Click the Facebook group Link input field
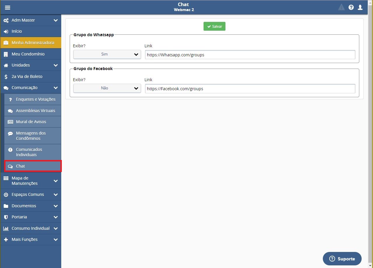This screenshot has height=268, width=373. 250,89
